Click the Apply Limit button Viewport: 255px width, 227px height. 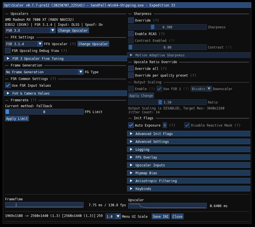pos(17,118)
